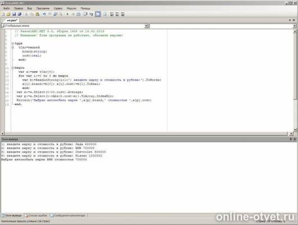298x225 pixels.
Task: Collapse the type section in the code gutter
Action: [x=13, y=43]
